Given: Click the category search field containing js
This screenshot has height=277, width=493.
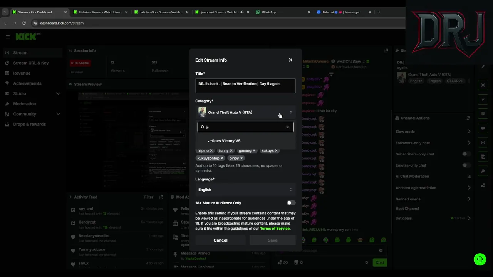Looking at the screenshot, I should (245, 127).
